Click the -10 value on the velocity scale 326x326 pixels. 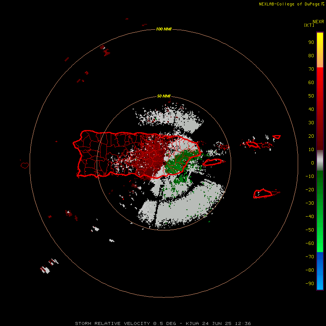coord(310,176)
